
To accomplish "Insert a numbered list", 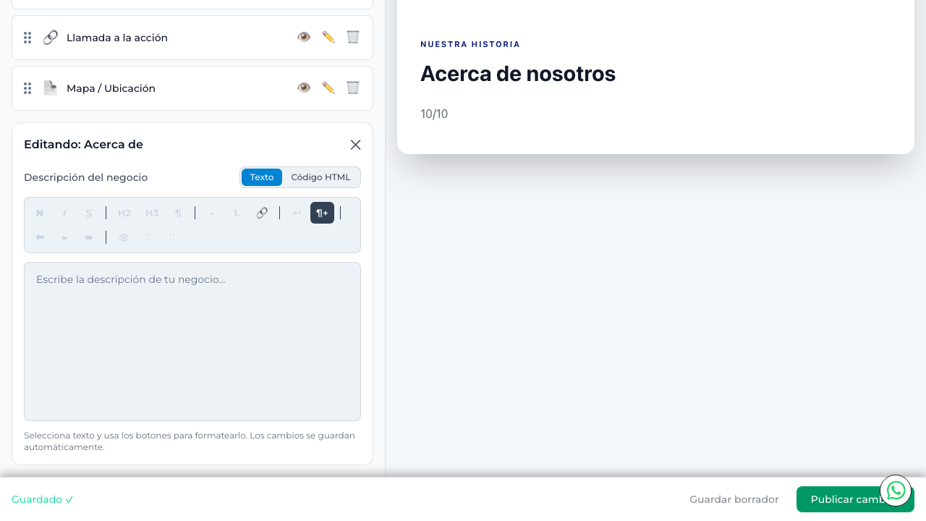I will tap(237, 213).
